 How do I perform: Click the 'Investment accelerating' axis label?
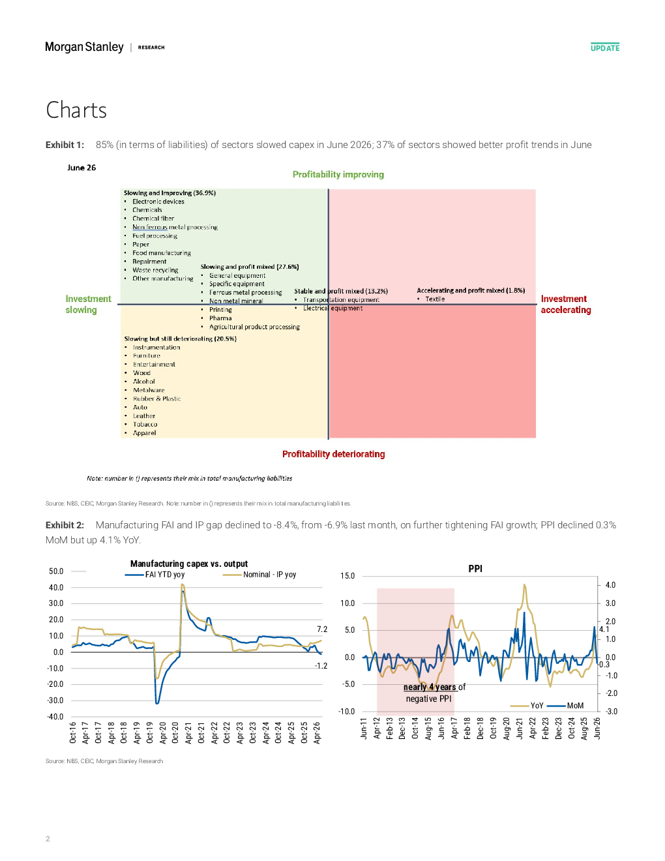pos(566,305)
